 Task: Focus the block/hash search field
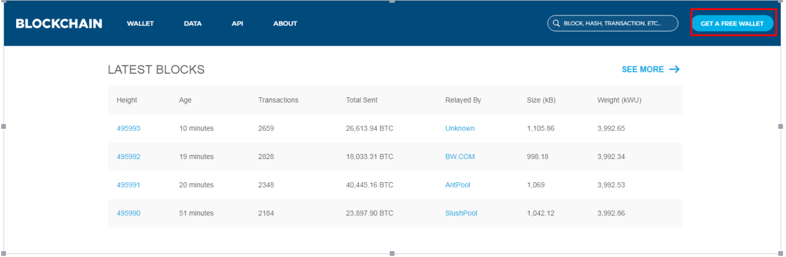point(617,24)
